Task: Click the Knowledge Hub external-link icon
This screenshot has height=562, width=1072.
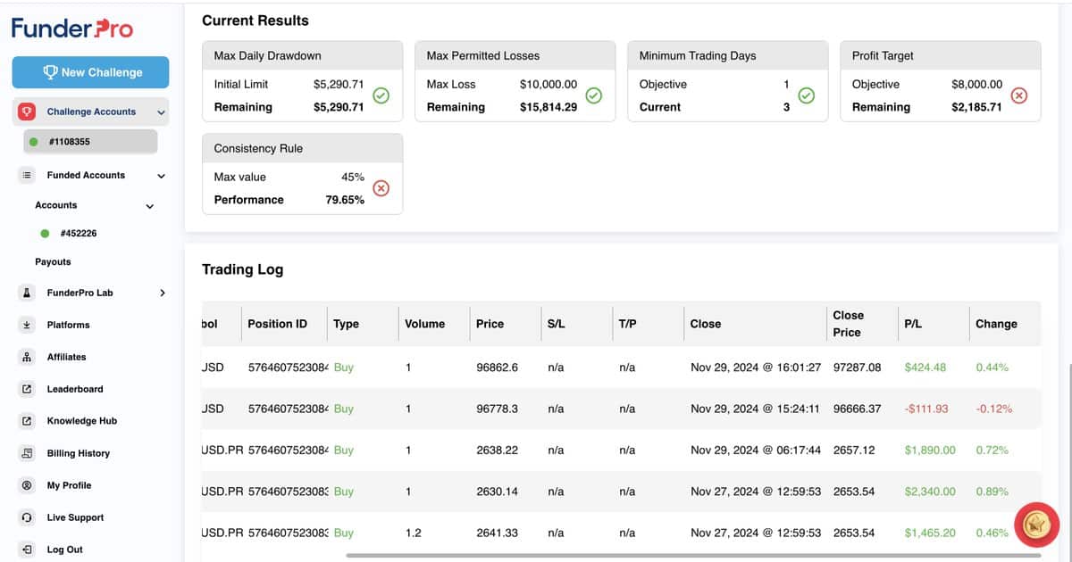Action: [x=27, y=421]
